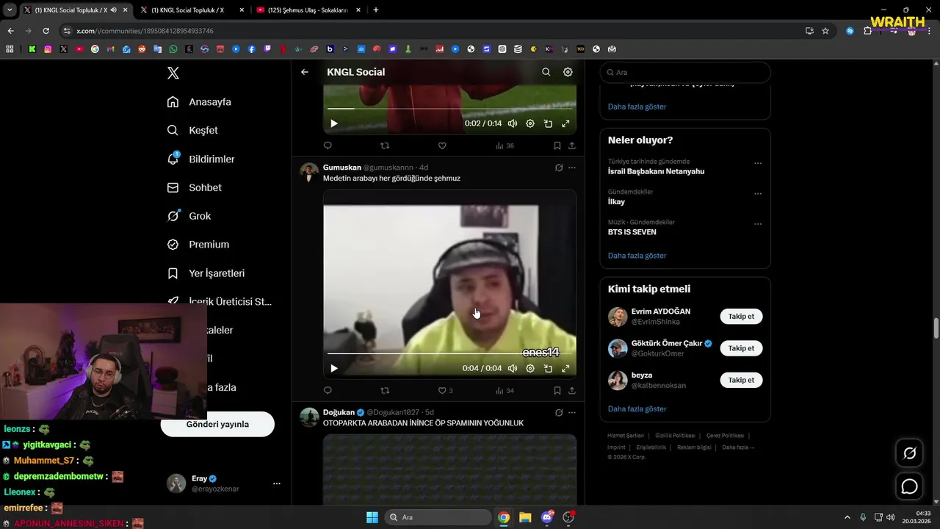Share Gumuskan's post
Screen dimensions: 940x529
[x=572, y=390]
